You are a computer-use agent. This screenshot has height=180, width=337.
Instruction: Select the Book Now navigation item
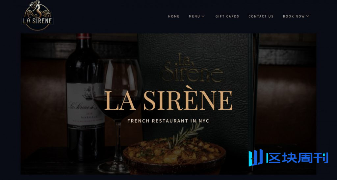(294, 16)
